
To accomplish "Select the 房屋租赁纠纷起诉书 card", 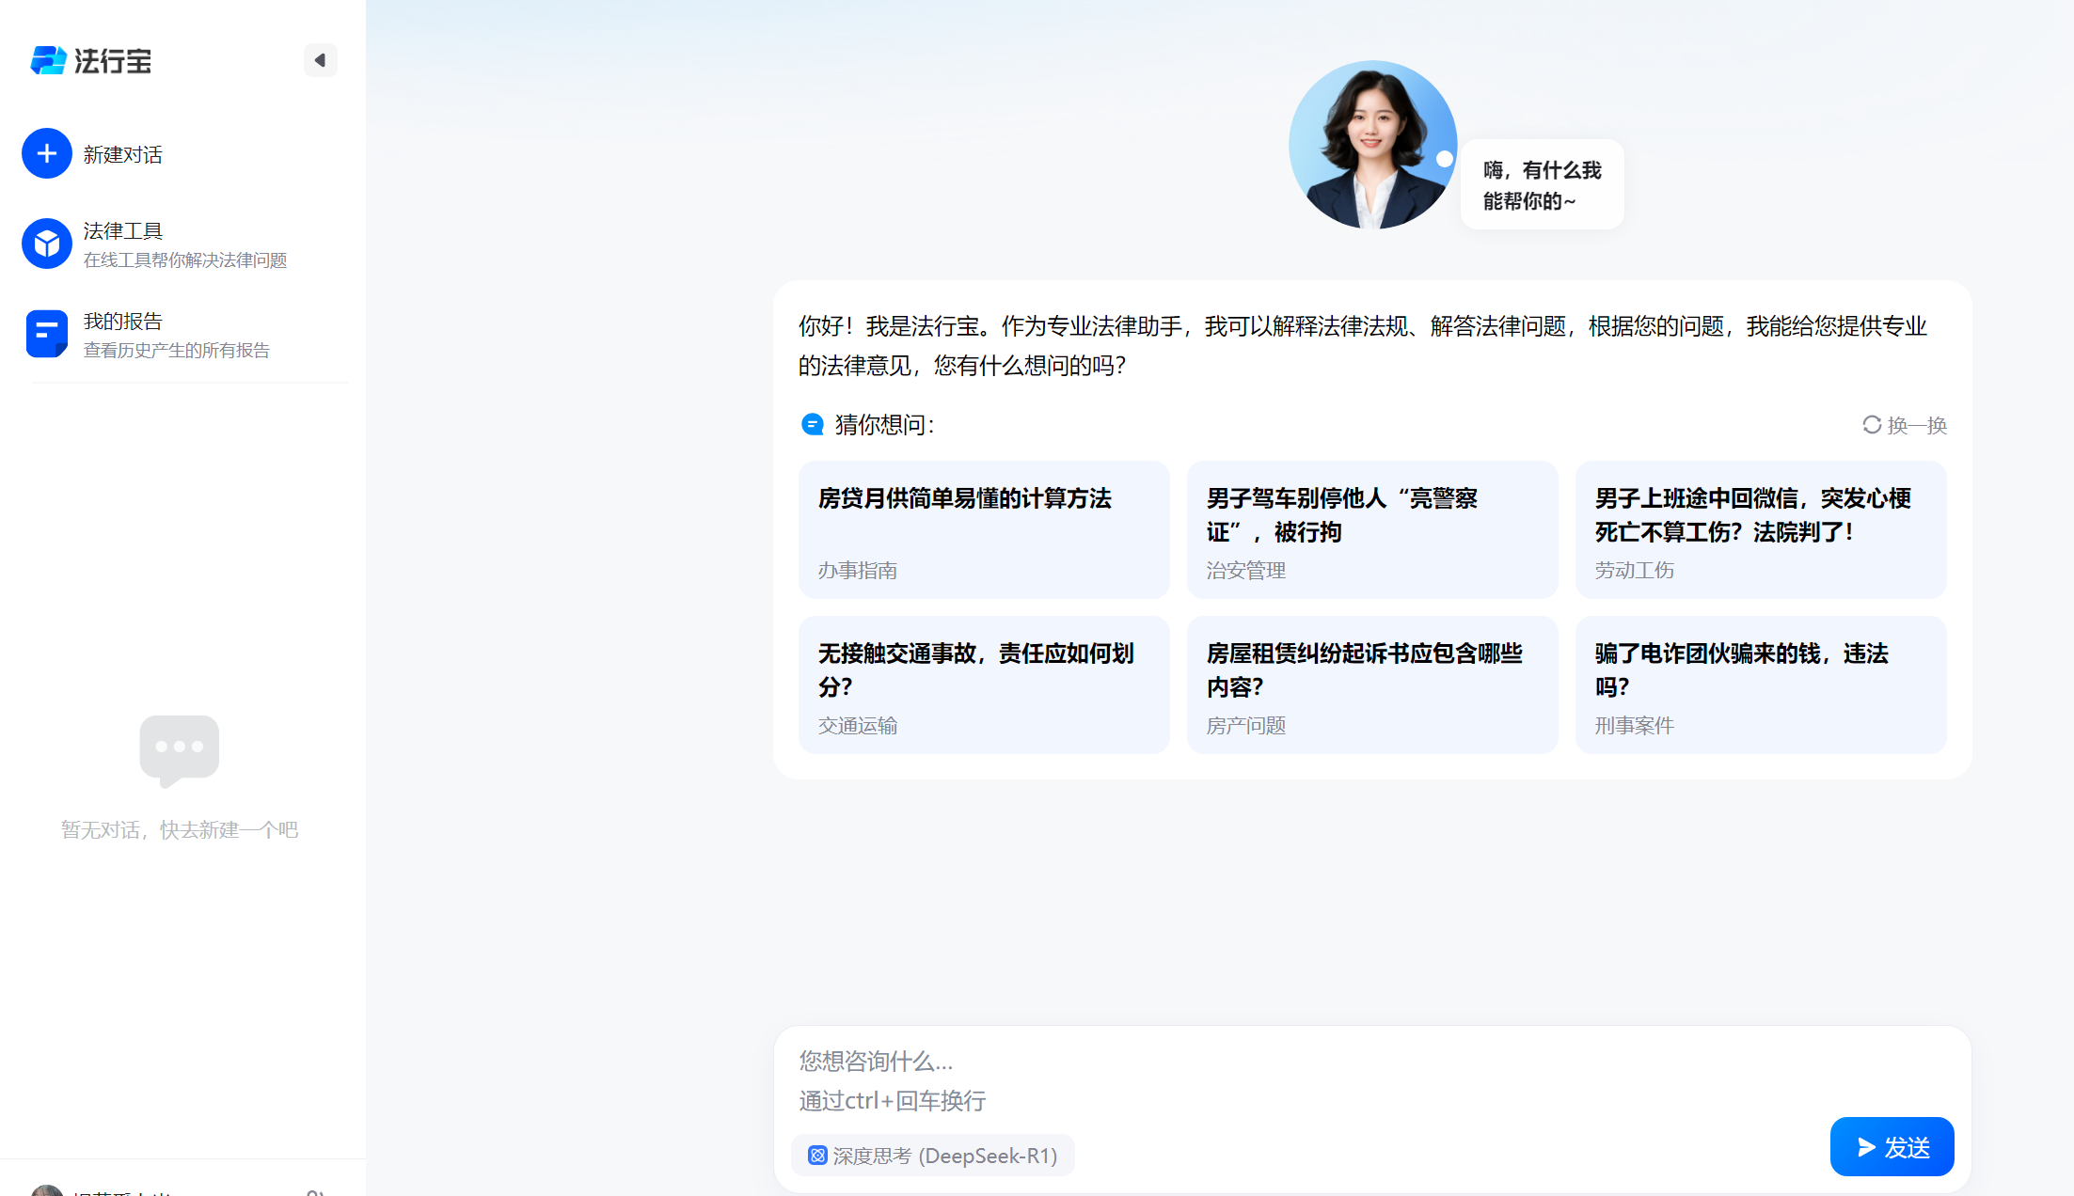I will coord(1372,684).
